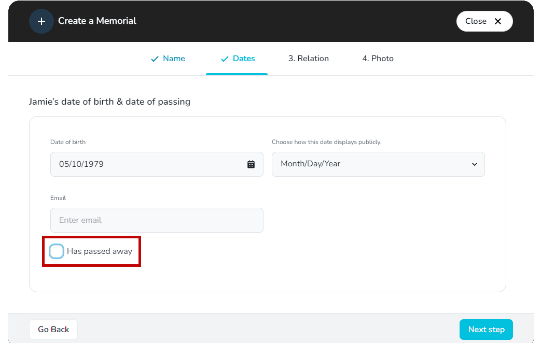This screenshot has height=343, width=541.
Task: Click the Next step button
Action: [x=486, y=329]
